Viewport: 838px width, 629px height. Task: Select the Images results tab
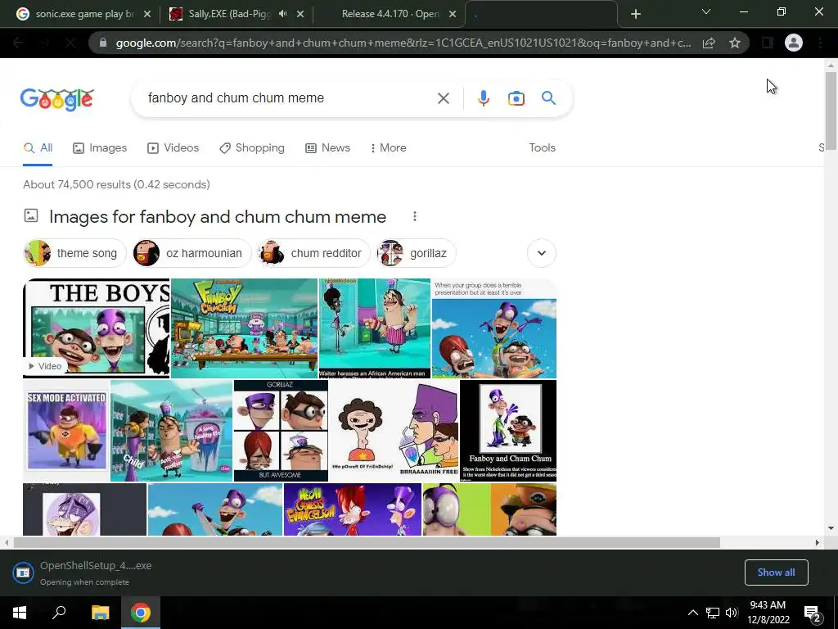(x=100, y=148)
